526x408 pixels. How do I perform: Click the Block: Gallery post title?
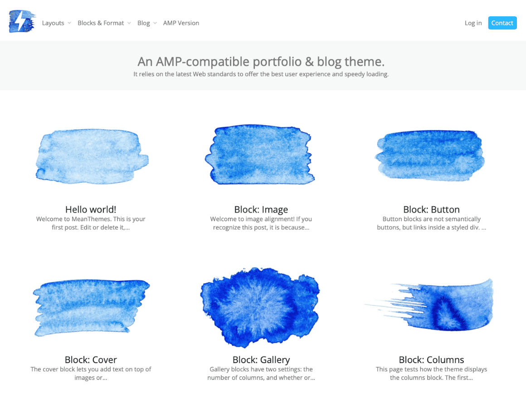point(261,360)
